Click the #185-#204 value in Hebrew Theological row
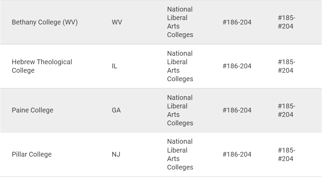Viewport: 322px width, 177px height. click(x=287, y=66)
